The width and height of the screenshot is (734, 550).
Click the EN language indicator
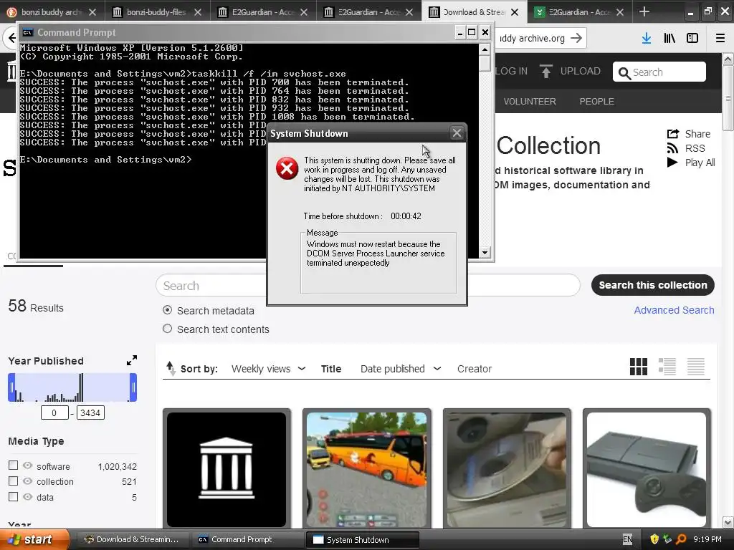click(x=627, y=539)
